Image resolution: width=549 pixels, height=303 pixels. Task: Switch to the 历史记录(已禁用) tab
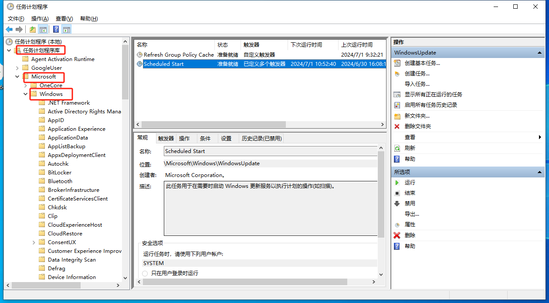[262, 139]
